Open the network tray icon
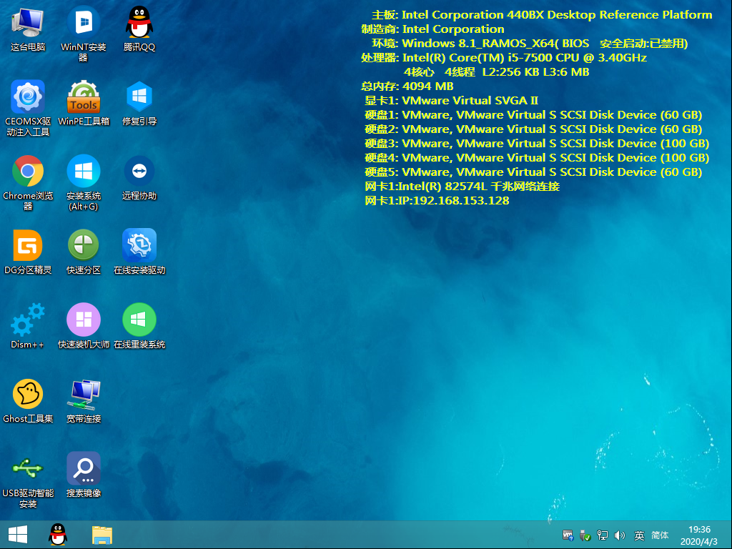 tap(602, 535)
